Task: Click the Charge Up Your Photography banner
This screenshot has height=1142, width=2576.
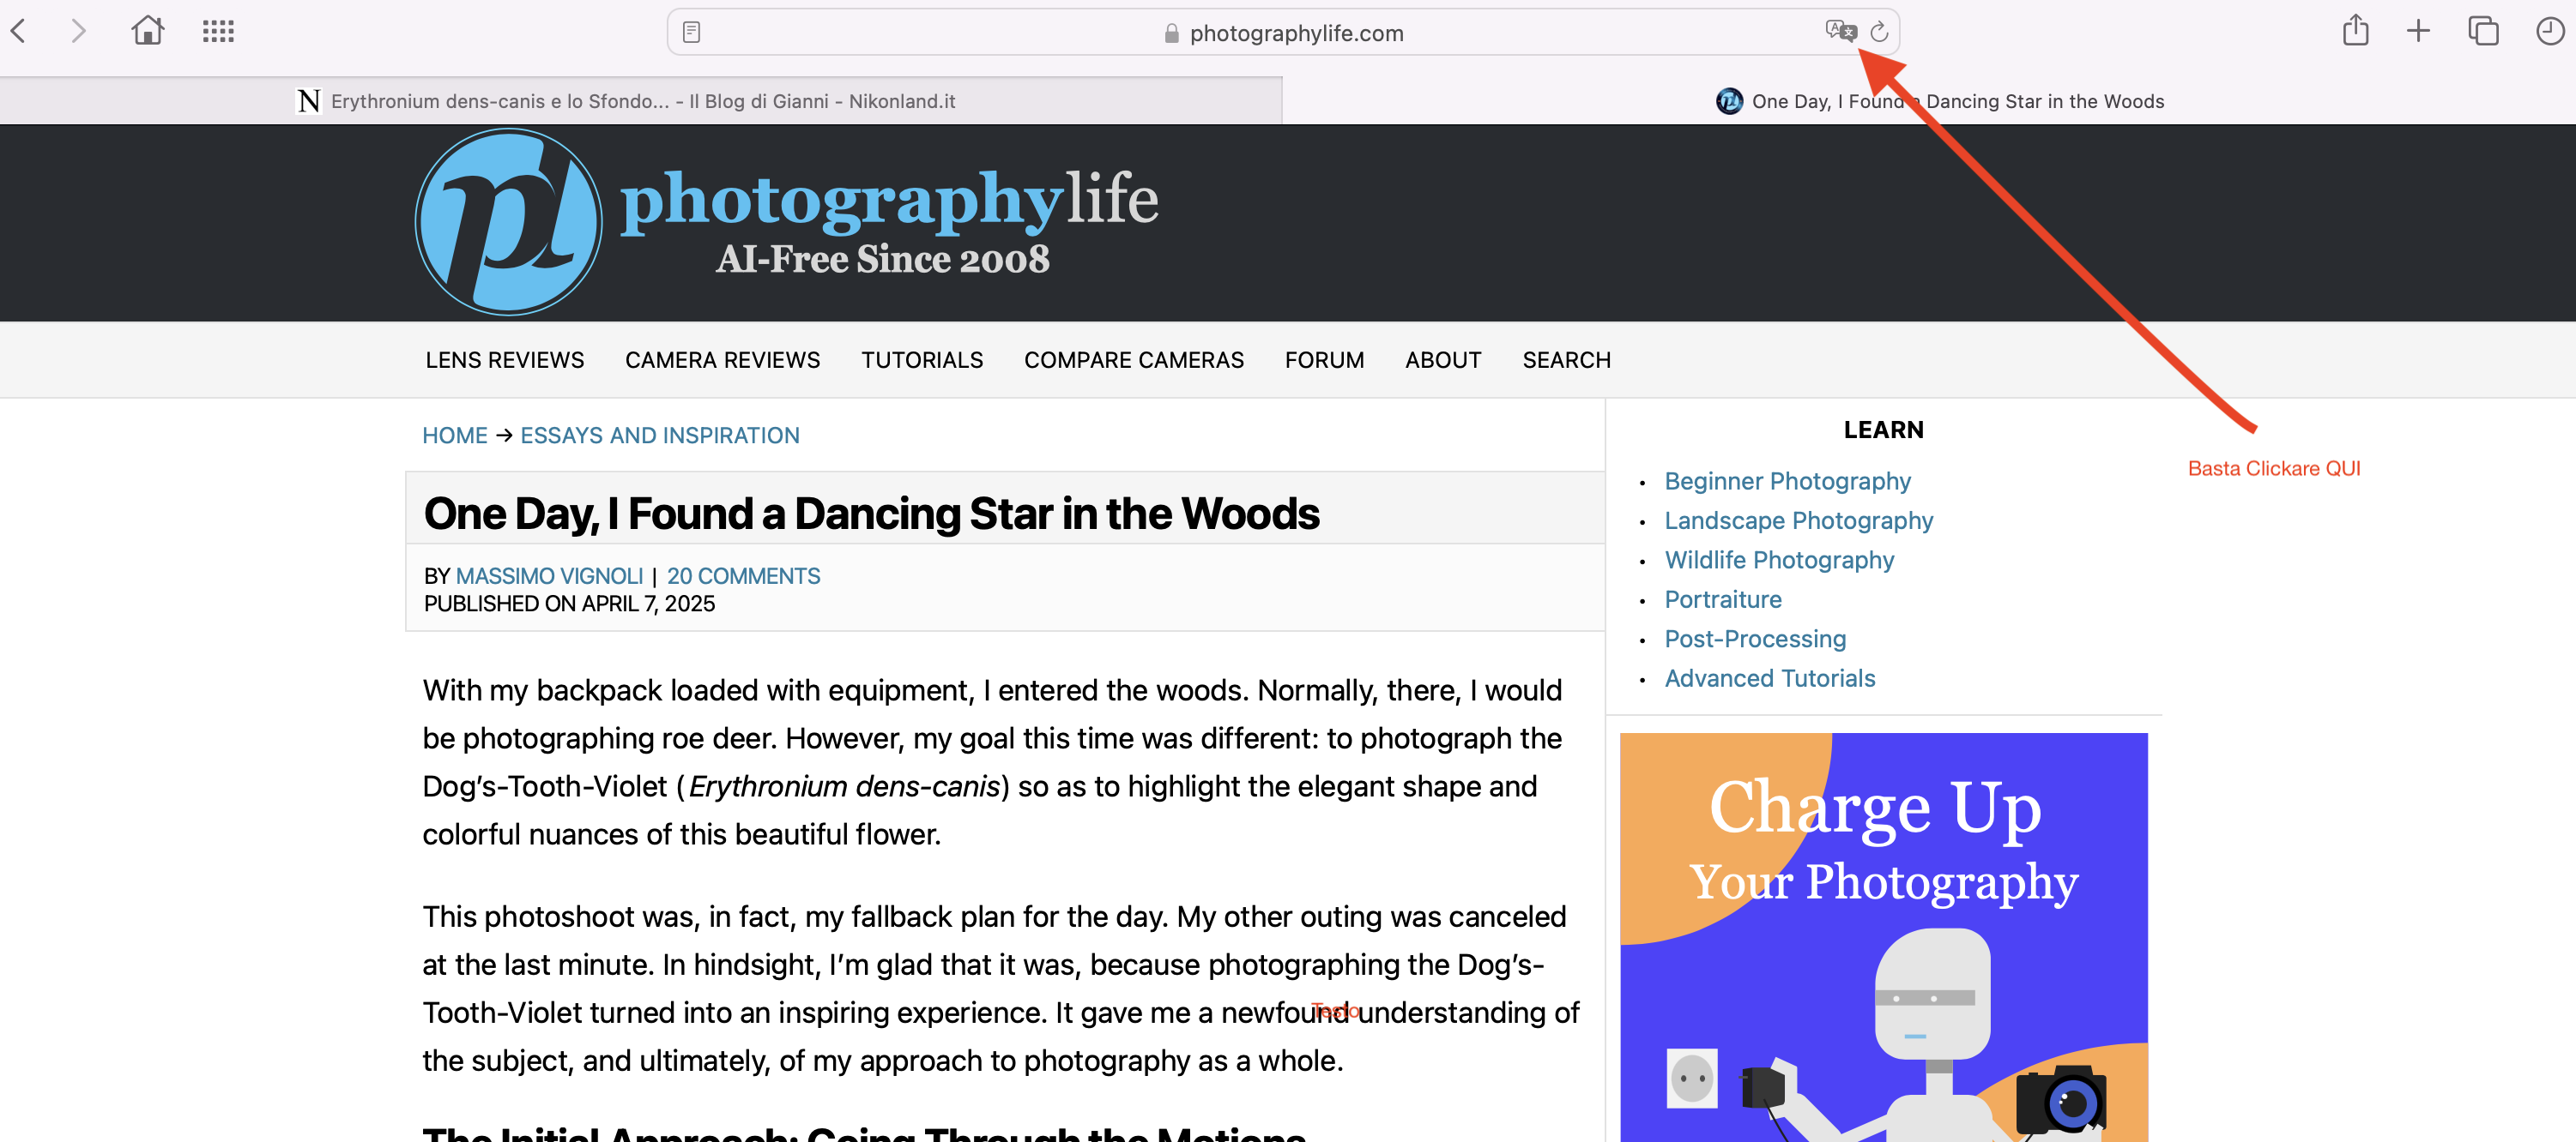Action: click(1883, 937)
